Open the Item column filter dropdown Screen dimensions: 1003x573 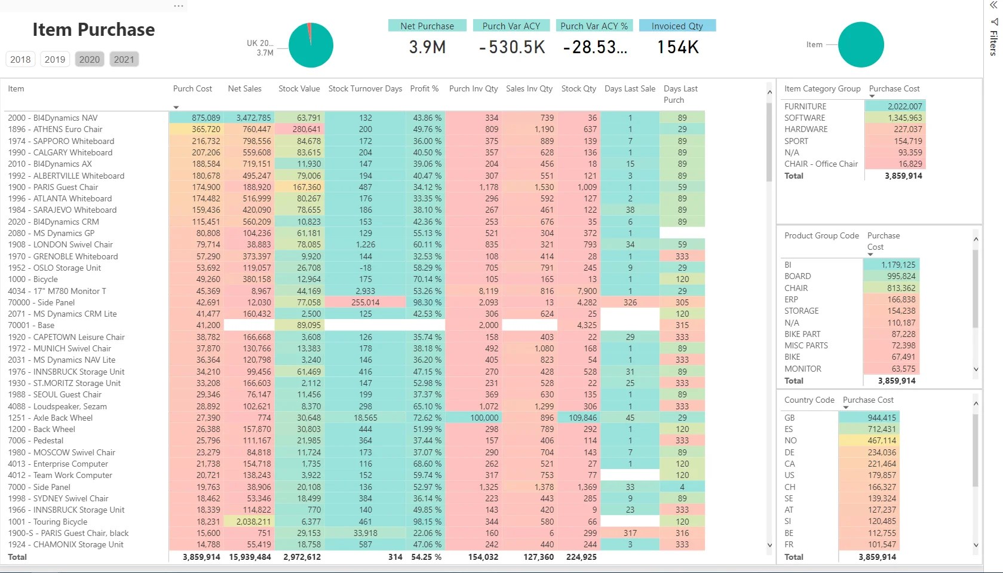coord(175,107)
